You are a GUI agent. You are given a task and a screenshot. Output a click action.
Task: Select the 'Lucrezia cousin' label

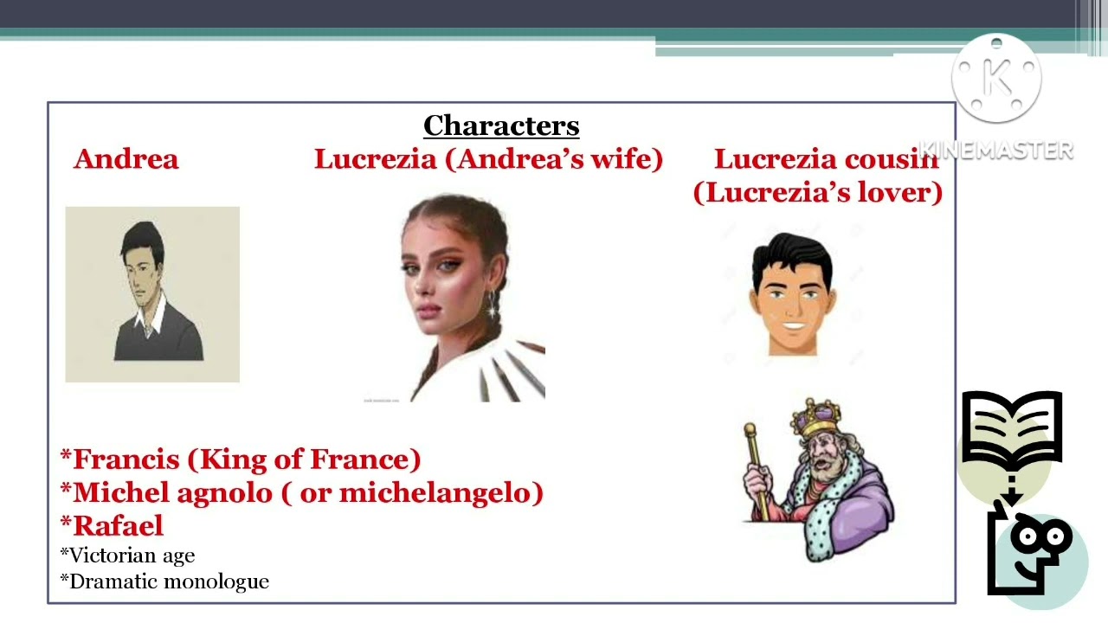tap(826, 159)
